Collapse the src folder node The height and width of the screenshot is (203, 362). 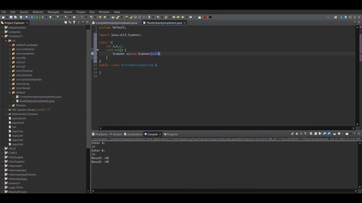tap(6, 41)
